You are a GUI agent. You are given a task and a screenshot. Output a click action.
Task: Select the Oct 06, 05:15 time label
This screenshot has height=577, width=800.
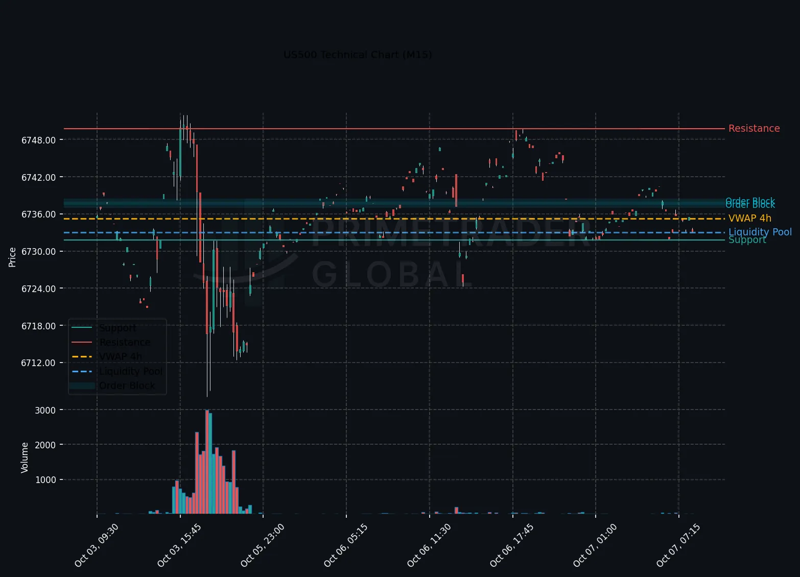pyautogui.click(x=346, y=545)
